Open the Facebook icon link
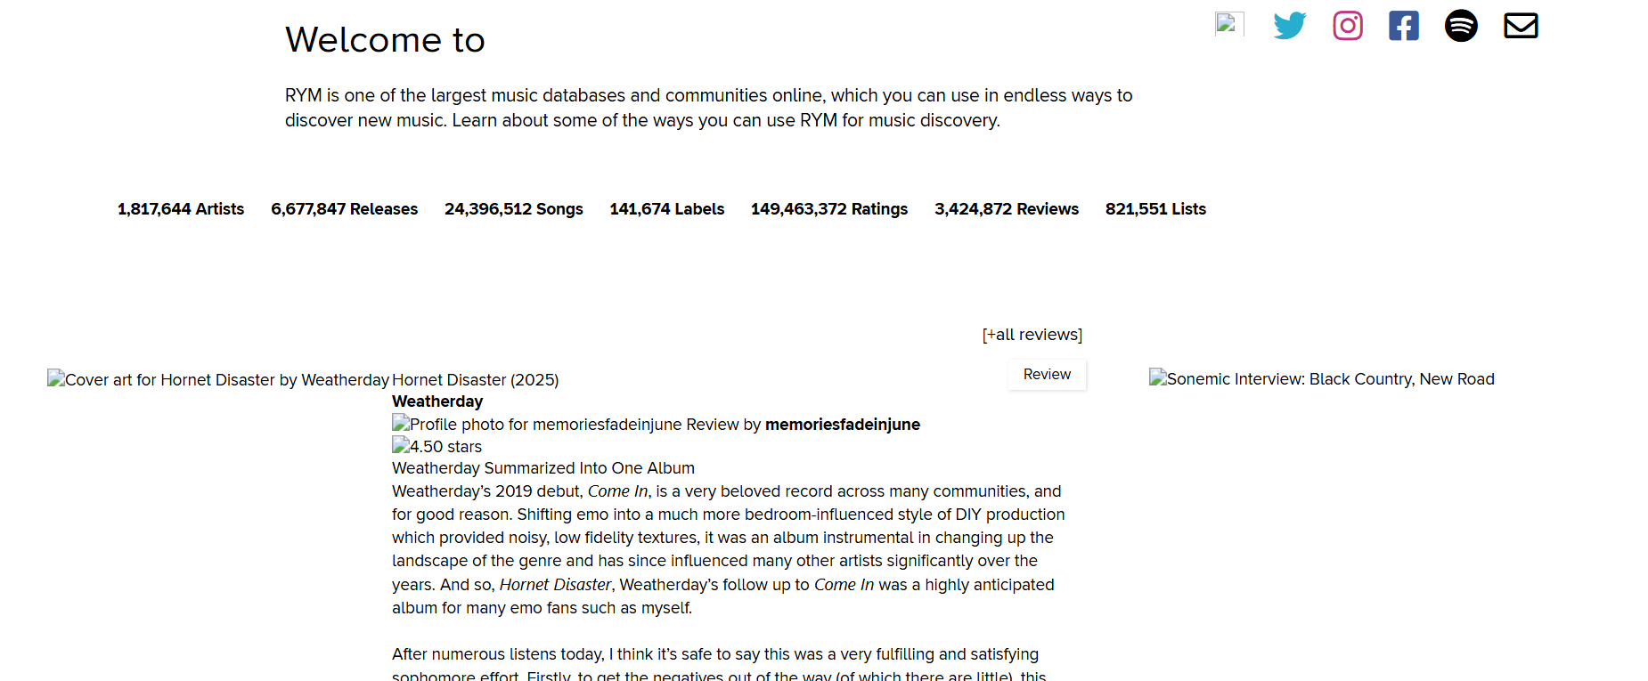1648x681 pixels. click(x=1404, y=26)
